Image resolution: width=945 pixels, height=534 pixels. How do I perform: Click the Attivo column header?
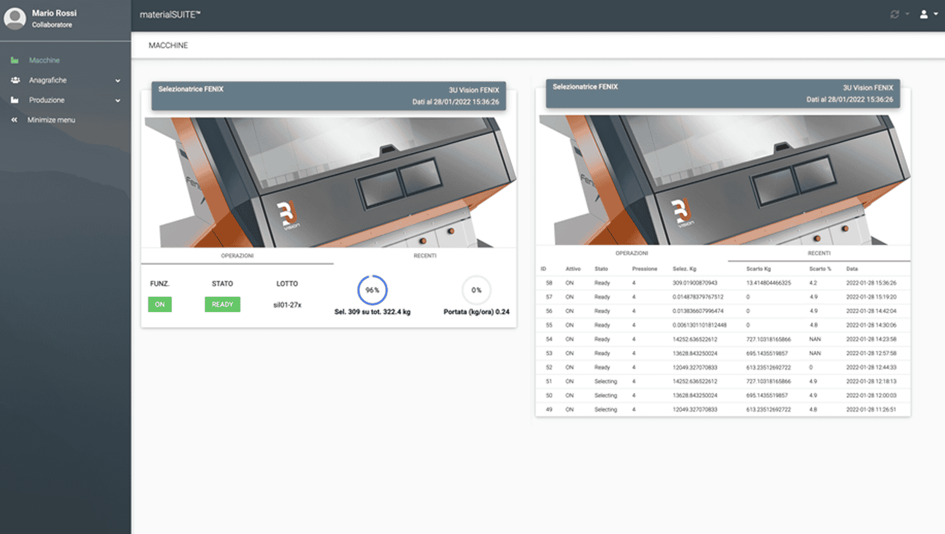[x=573, y=269]
